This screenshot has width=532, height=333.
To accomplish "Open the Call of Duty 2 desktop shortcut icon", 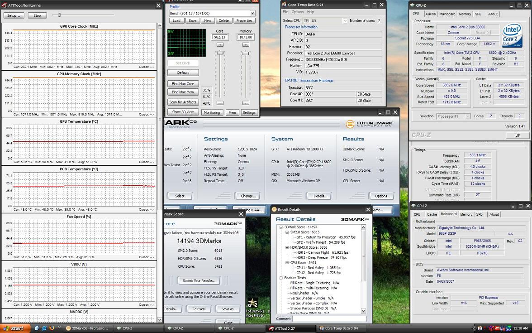I will tap(252, 303).
